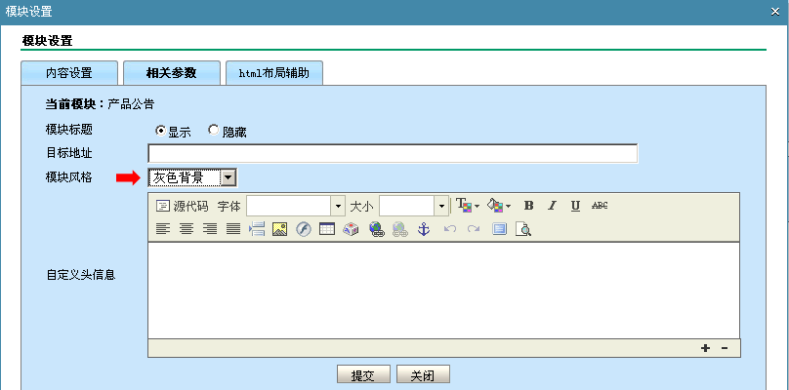
Task: Open the 大小 size dropdown
Action: (x=414, y=206)
